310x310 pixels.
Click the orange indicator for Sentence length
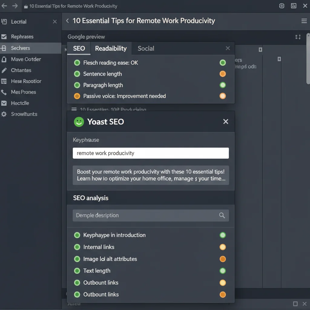[x=223, y=74]
